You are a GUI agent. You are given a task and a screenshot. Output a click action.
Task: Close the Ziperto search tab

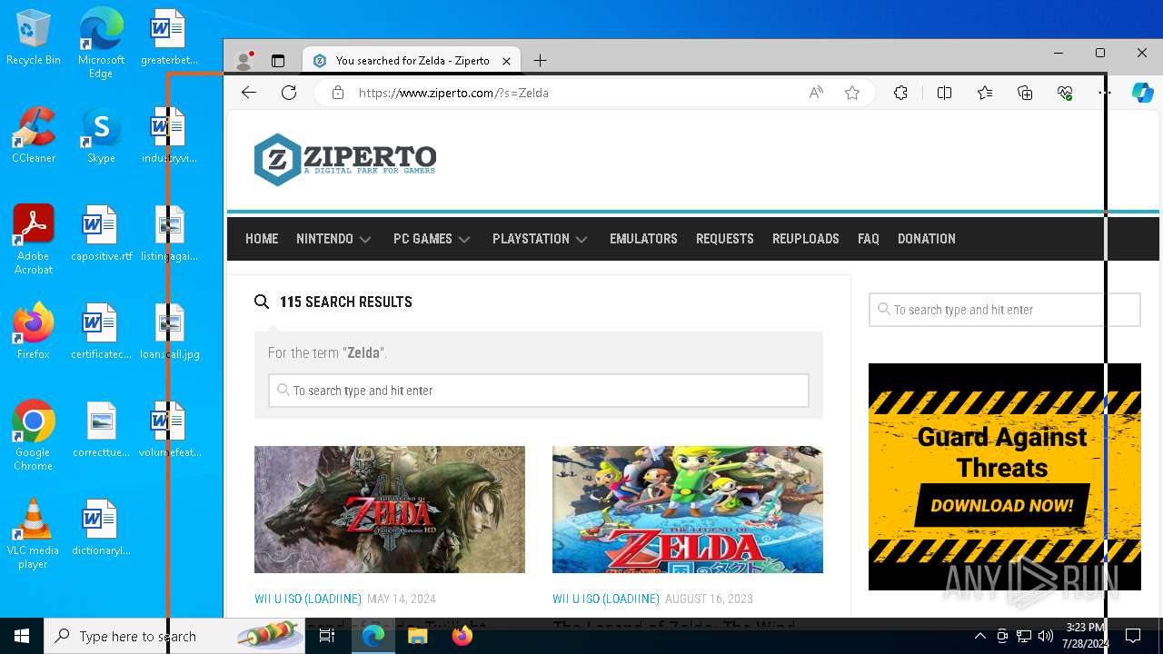507,61
